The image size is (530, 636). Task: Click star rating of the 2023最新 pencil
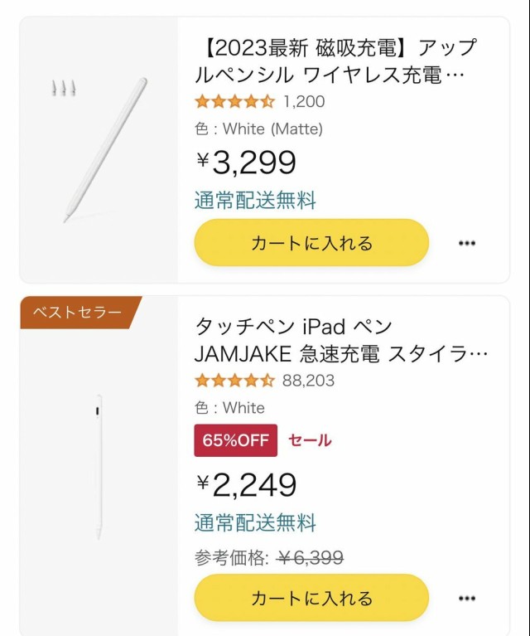pos(234,102)
